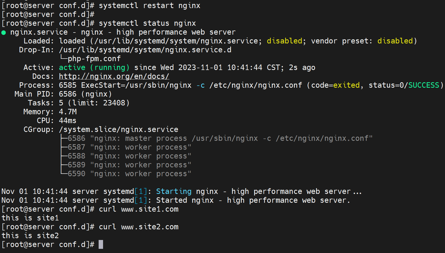Select the 6588 nginx worker process entry
445x253 pixels.
129,156
